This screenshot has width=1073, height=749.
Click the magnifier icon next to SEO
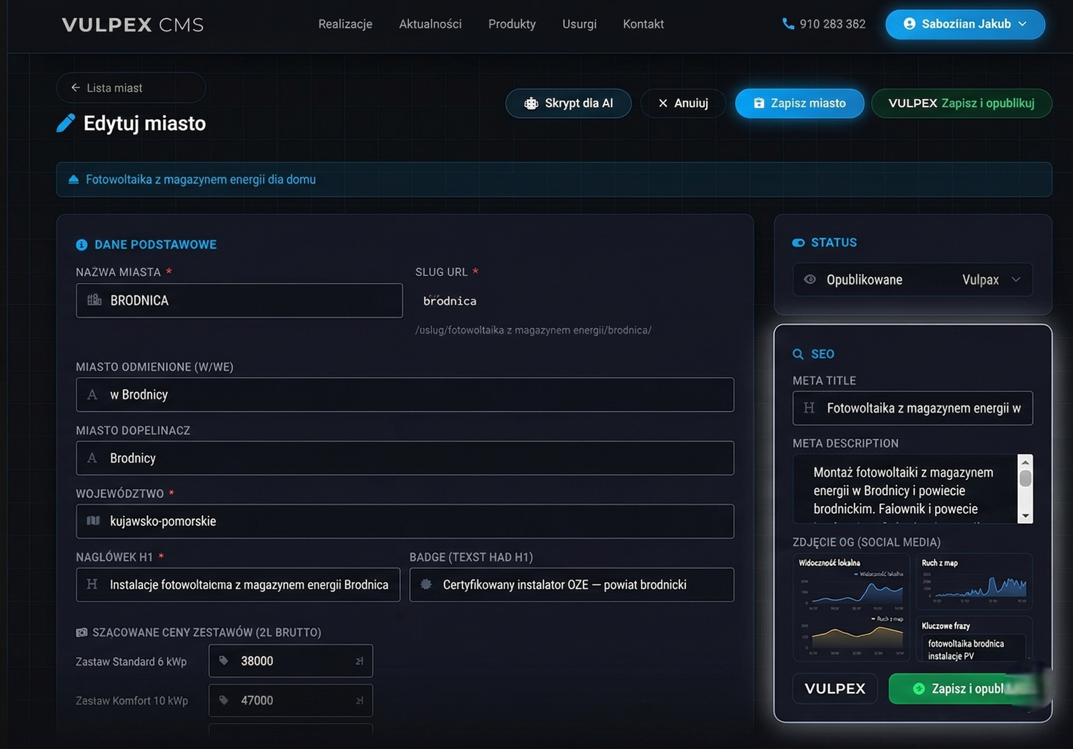798,354
